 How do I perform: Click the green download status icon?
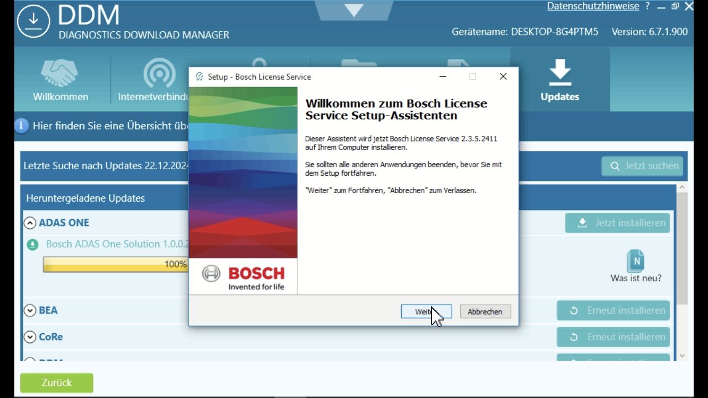[33, 245]
